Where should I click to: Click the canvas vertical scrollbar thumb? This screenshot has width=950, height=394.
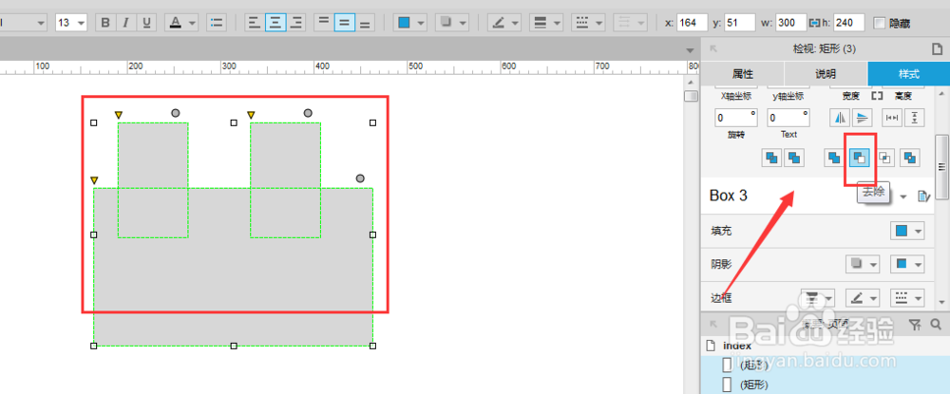tap(691, 96)
